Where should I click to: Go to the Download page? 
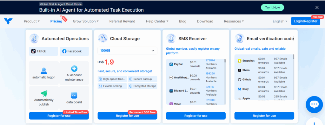pos(205,21)
